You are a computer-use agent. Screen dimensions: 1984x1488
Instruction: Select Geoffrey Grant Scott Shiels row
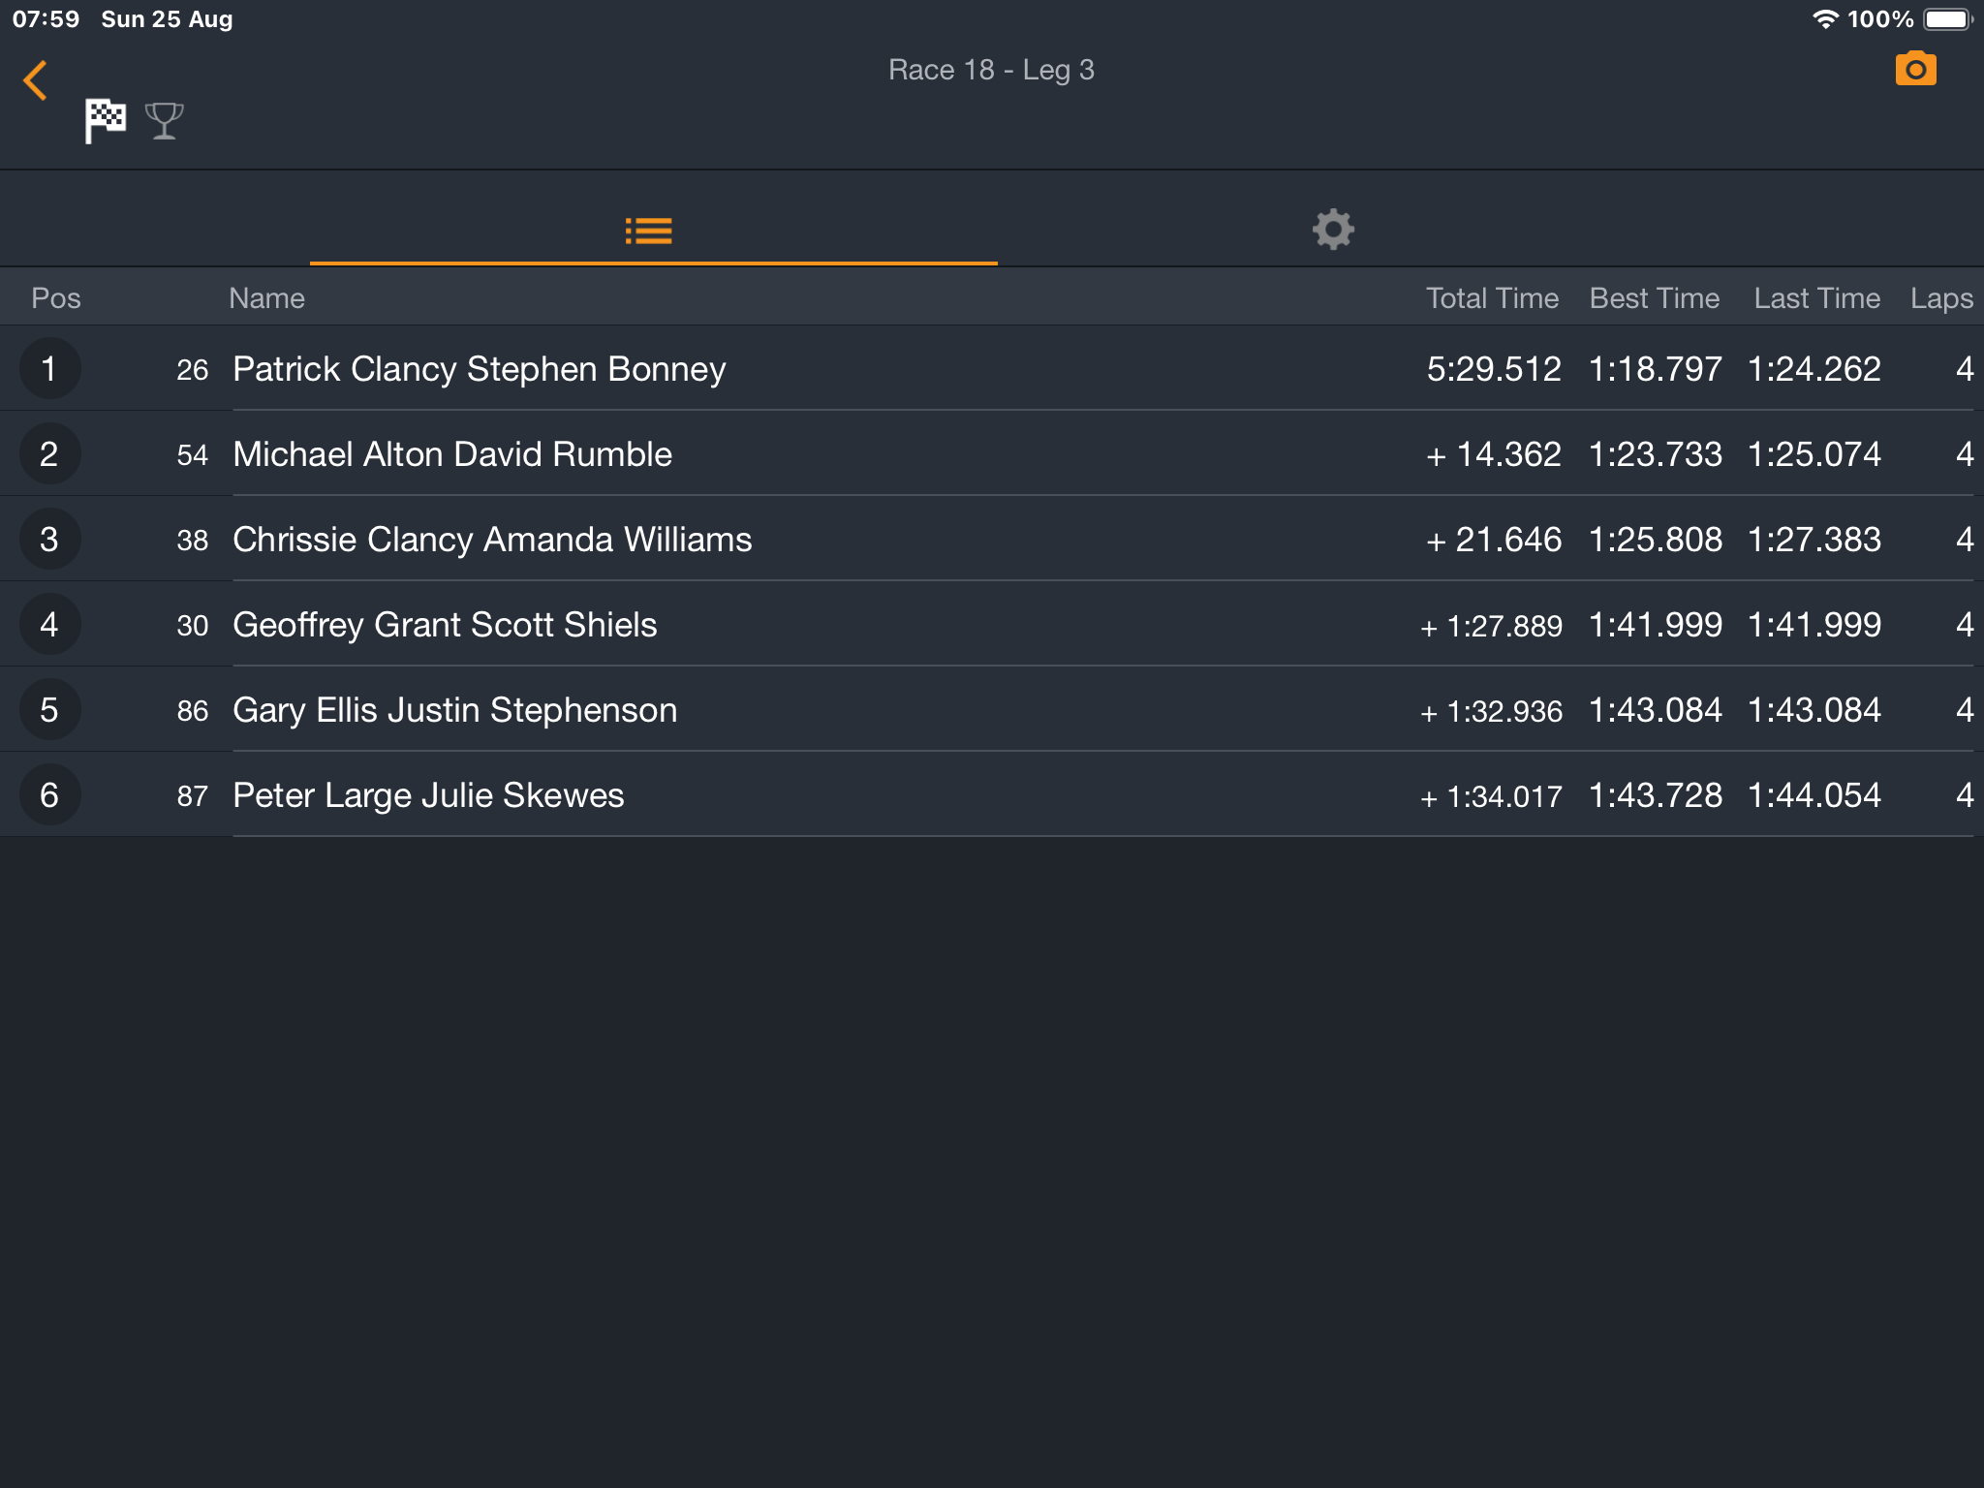point(992,624)
